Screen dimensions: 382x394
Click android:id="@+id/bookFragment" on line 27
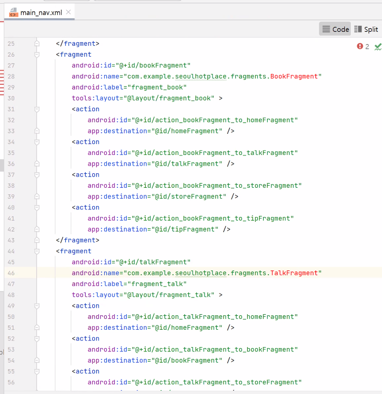point(131,66)
